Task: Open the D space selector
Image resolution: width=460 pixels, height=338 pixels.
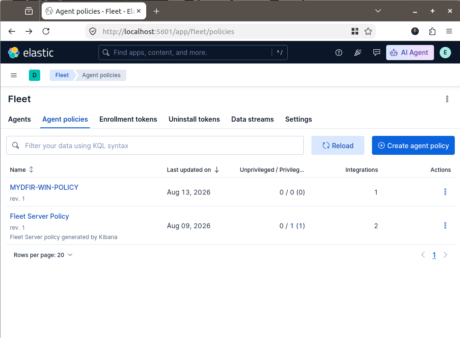Action: click(x=35, y=75)
